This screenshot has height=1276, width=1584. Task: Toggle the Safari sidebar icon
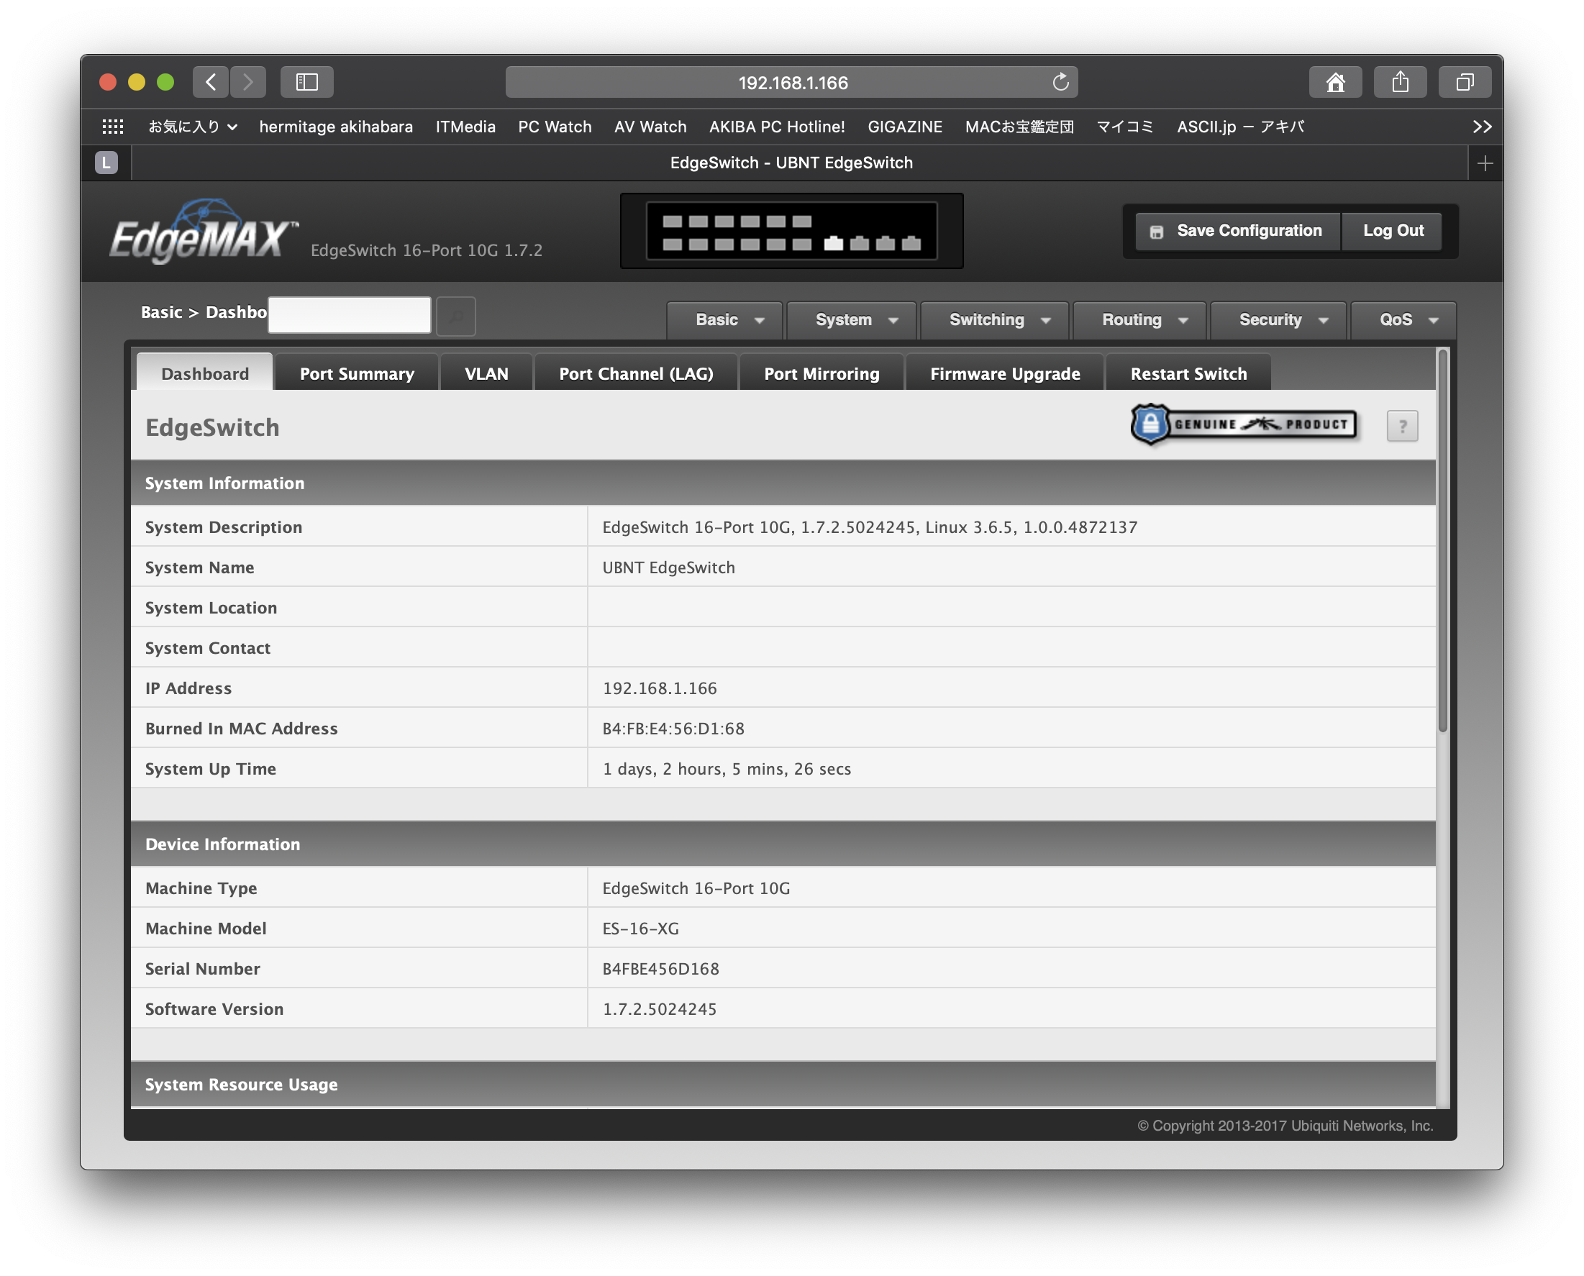point(306,81)
